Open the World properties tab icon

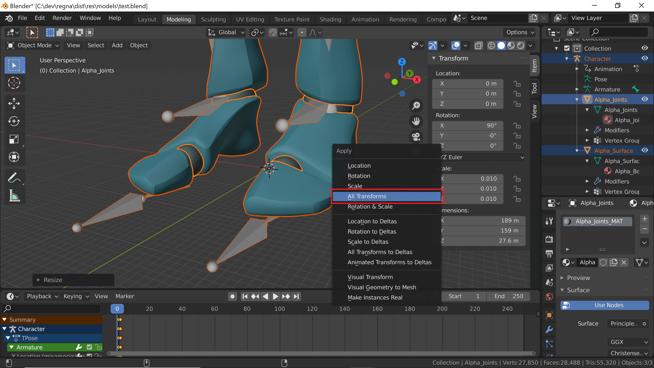tap(549, 297)
